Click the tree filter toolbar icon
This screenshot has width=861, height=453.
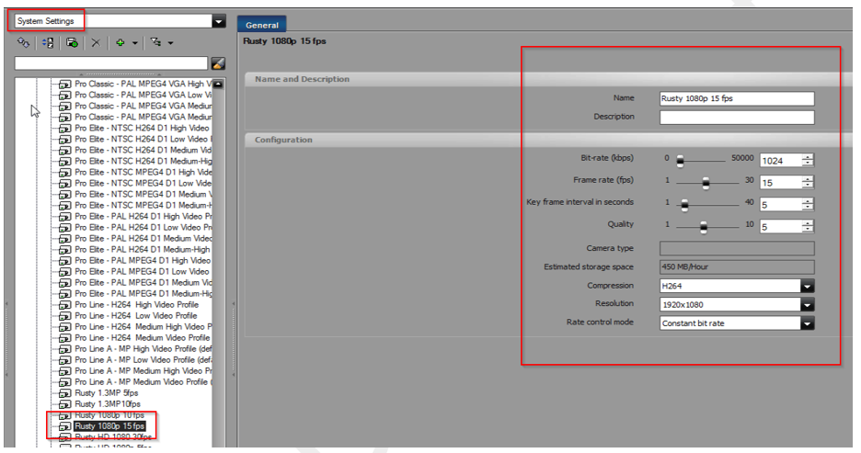(x=155, y=42)
